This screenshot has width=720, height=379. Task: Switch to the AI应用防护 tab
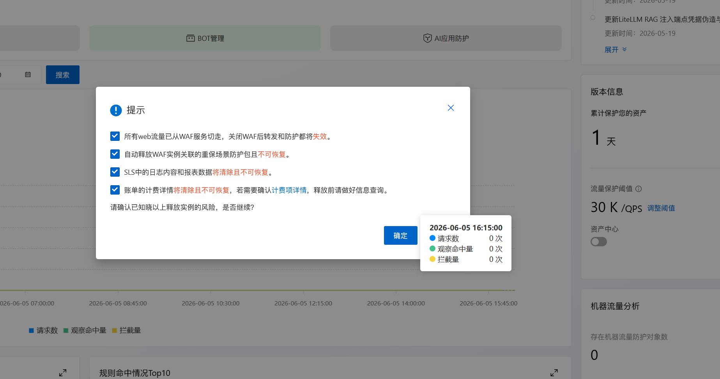coord(446,38)
